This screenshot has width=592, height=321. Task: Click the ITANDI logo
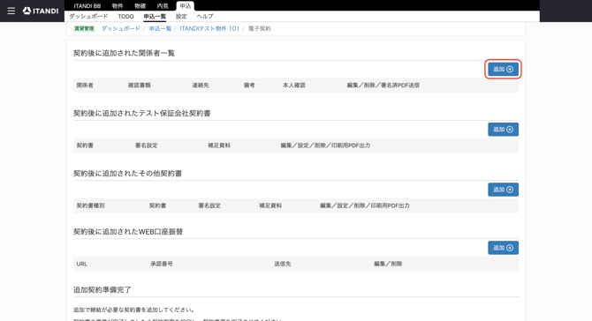coord(41,11)
